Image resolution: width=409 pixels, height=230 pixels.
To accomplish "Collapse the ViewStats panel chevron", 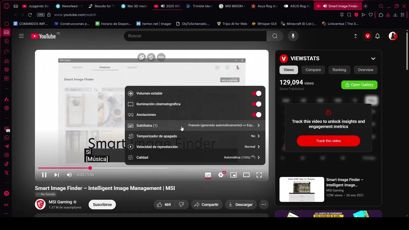I will pyautogui.click(x=373, y=58).
